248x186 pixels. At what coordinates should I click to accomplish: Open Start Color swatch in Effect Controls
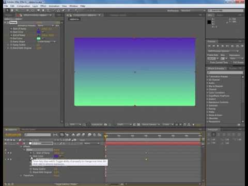point(39,32)
